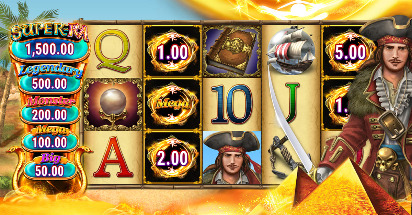This screenshot has width=412, height=215.
Task: Click the golden ring showing 1.00
Action: pyautogui.click(x=172, y=52)
